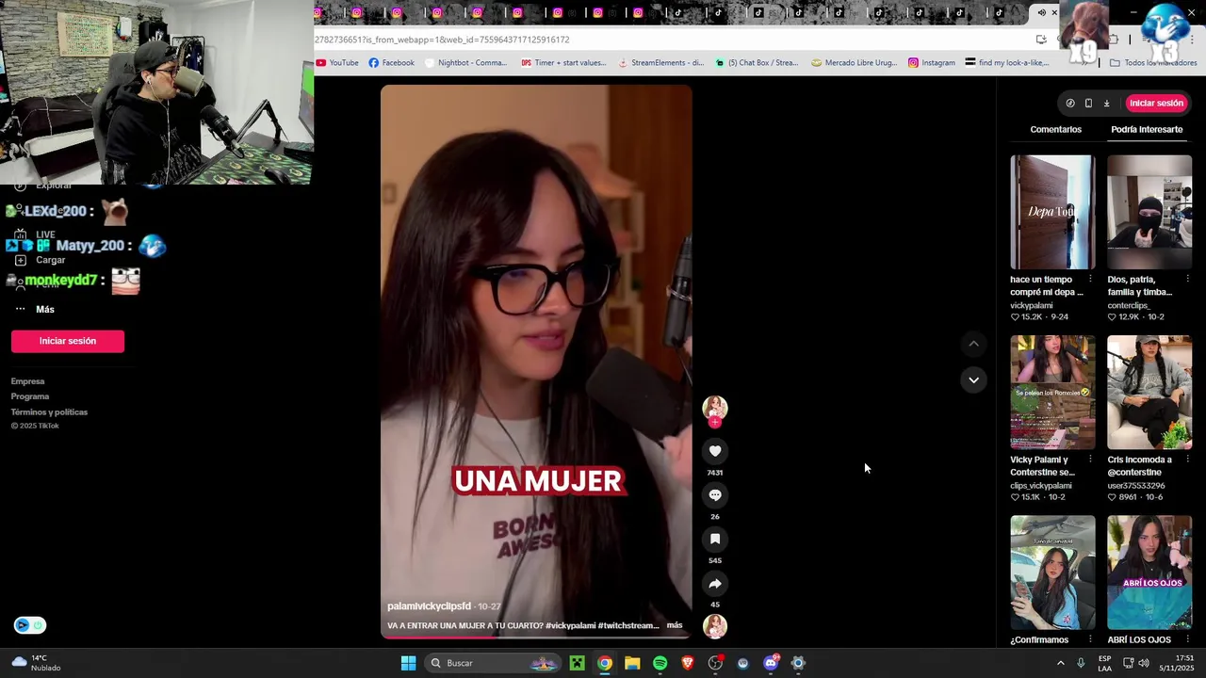Open the 'Timer + start values' bookmark

coord(563,63)
